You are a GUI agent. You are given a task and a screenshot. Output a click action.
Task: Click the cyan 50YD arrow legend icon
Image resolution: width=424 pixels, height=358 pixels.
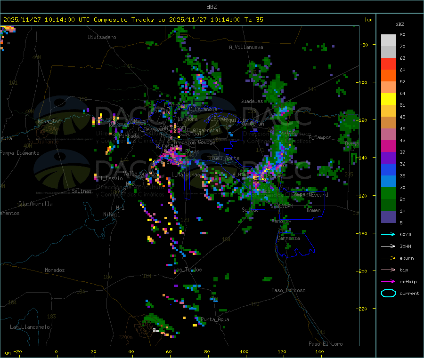point(388,234)
